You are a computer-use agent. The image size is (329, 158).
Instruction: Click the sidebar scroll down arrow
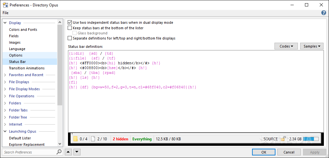60,144
